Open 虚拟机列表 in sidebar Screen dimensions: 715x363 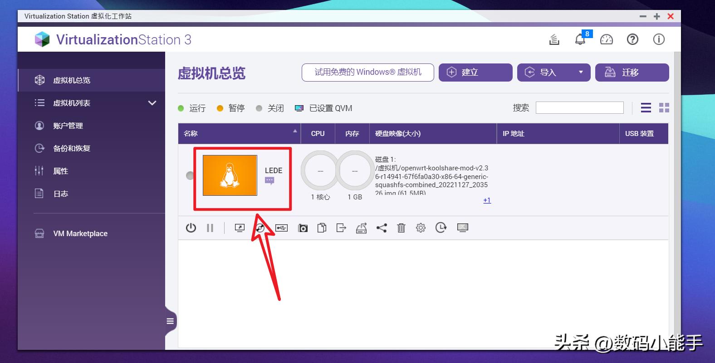pos(72,103)
